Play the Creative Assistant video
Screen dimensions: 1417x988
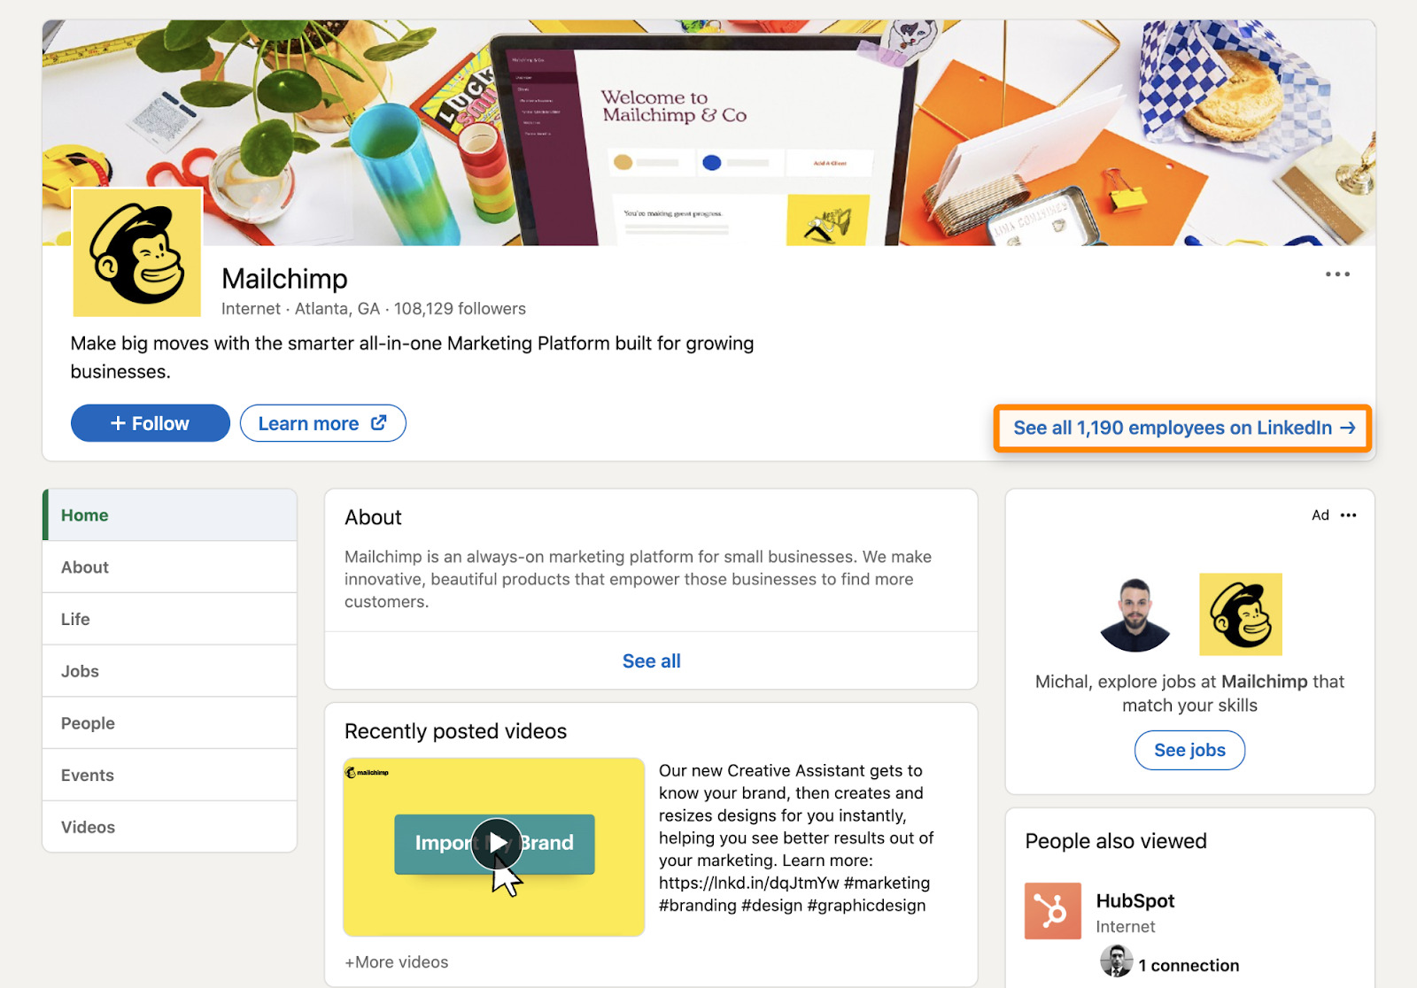(x=495, y=843)
